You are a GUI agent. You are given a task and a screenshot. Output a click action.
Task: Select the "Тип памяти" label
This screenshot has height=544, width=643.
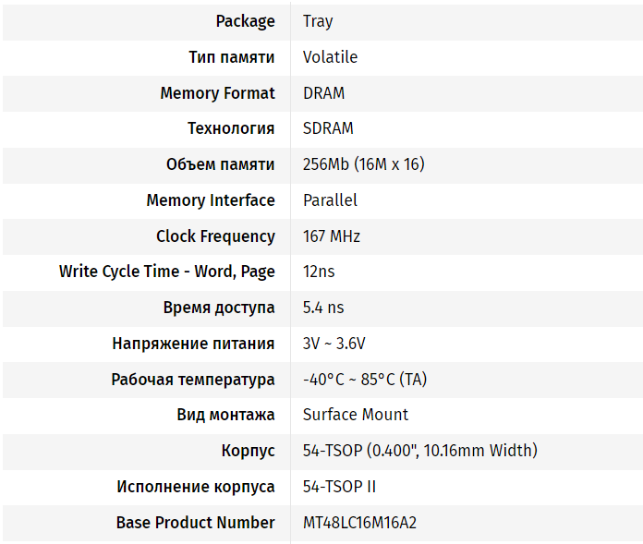(231, 57)
